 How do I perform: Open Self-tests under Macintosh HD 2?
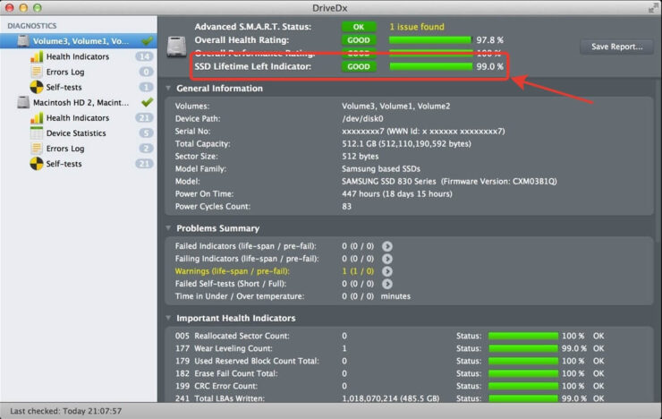[x=64, y=164]
